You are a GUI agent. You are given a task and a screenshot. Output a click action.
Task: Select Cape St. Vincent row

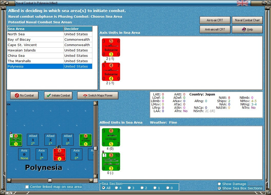50,45
